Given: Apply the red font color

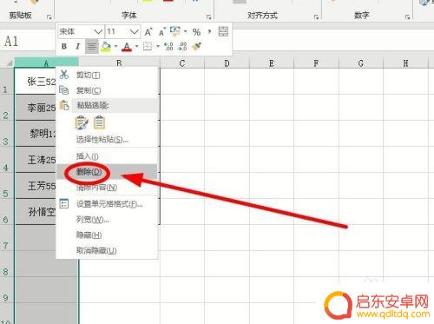Looking at the screenshot, I should point(127,47).
